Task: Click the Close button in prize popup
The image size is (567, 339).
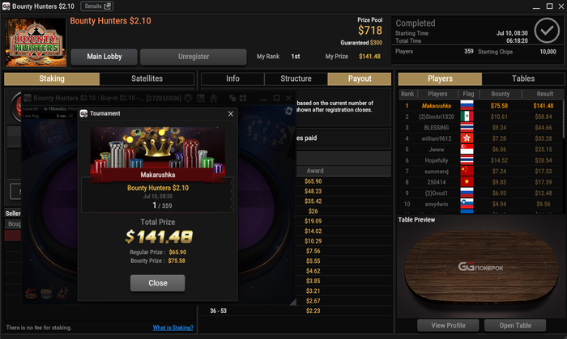Action: click(158, 283)
